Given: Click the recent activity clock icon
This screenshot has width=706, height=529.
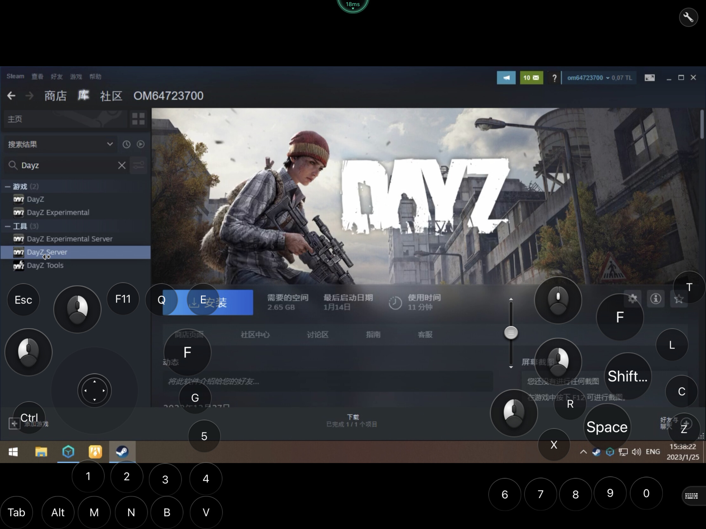Looking at the screenshot, I should [x=126, y=144].
